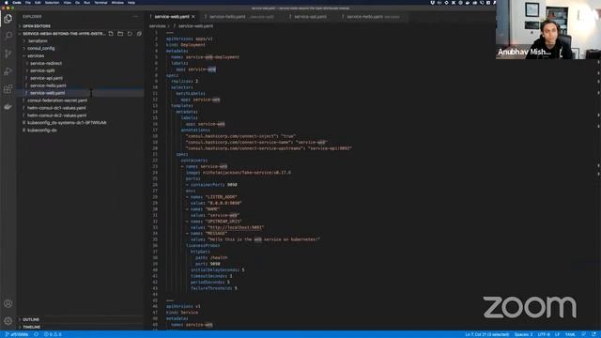The height and width of the screenshot is (338, 601).
Task: Open the kubeconfig-dc file
Action: [41, 131]
